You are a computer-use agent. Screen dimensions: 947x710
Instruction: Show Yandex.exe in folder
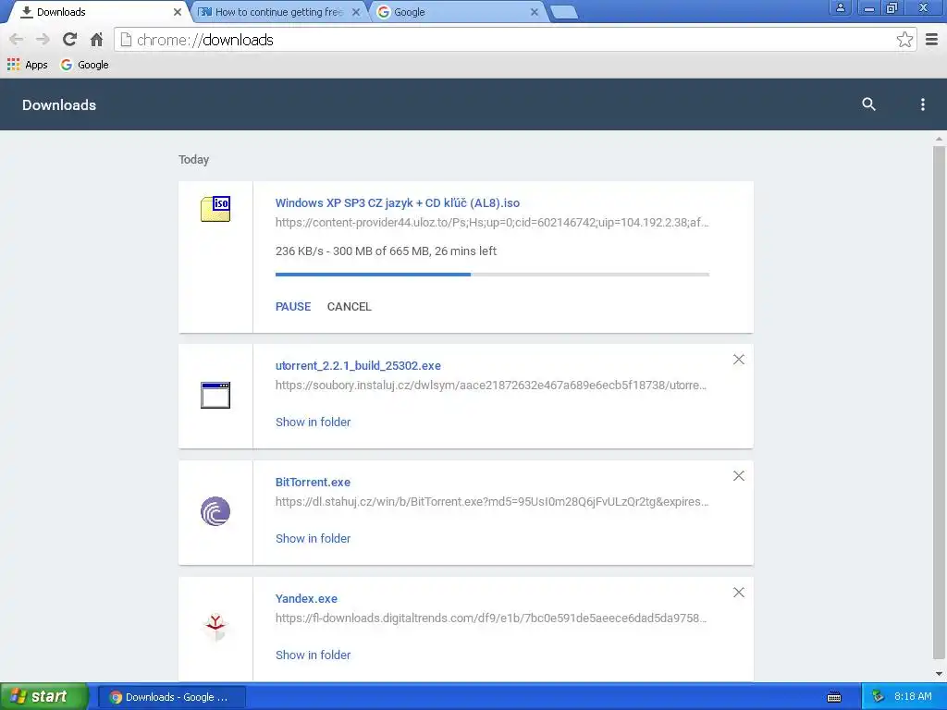point(313,655)
